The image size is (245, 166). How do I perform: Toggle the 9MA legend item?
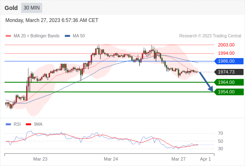(34, 124)
